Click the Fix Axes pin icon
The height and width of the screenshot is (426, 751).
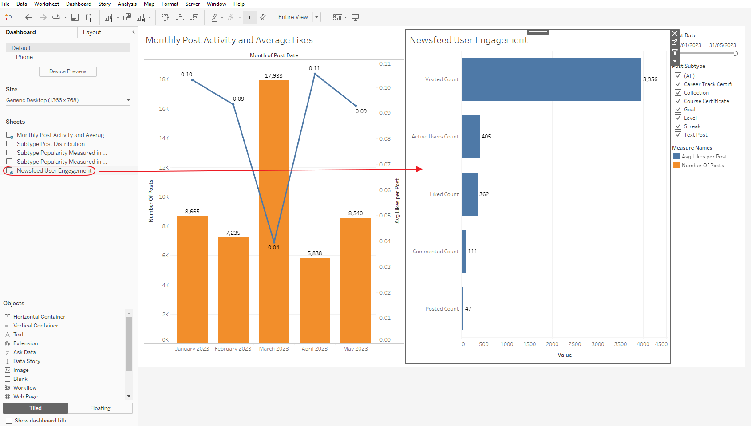click(x=263, y=17)
